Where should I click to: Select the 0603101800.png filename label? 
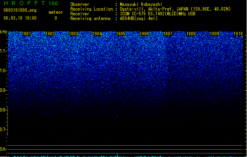tap(20, 10)
